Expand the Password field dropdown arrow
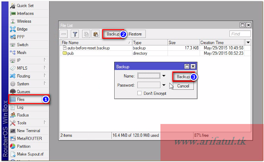Viewport: 264px width, 162px height. (164, 85)
